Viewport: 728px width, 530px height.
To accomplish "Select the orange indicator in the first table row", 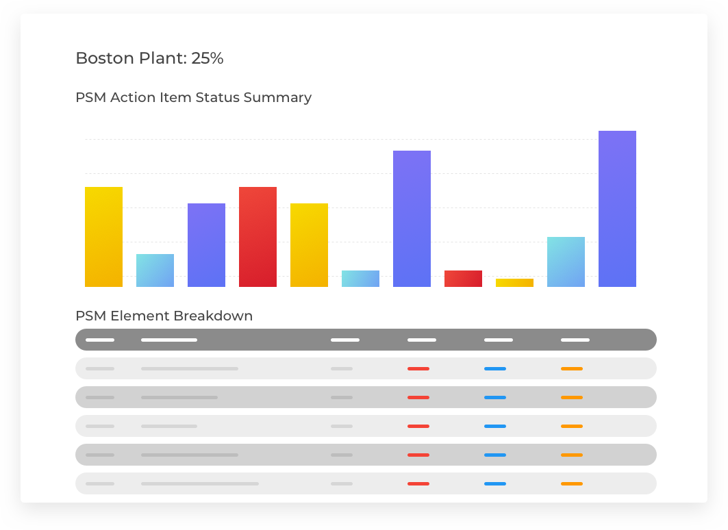I will (x=572, y=368).
